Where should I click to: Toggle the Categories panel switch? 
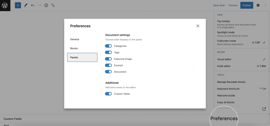pyautogui.click(x=108, y=46)
